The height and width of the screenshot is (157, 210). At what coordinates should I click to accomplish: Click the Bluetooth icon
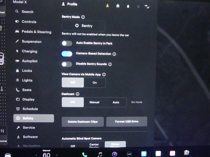(138, 6)
